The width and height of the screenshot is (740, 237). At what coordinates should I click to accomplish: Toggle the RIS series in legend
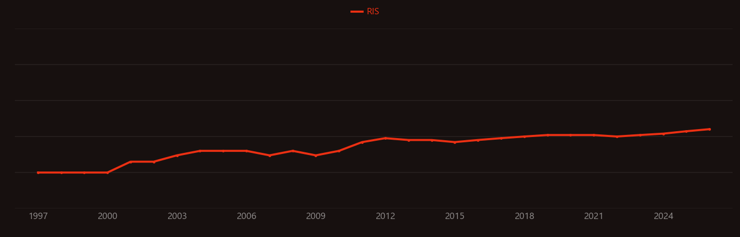tap(365, 12)
